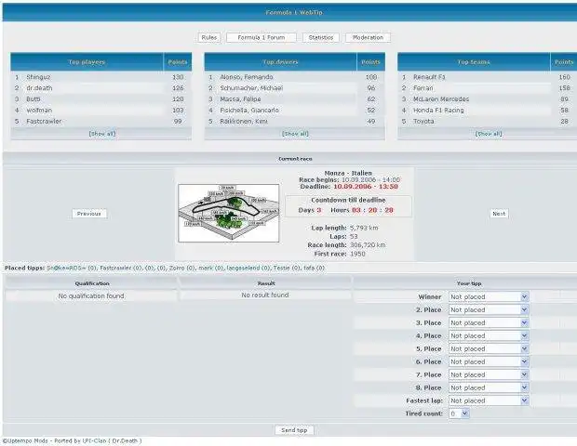577x446 pixels.
Task: Click the Your tipp column header
Action: click(469, 283)
